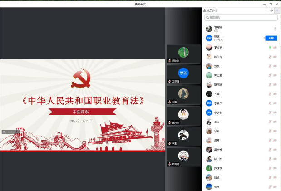Toggle the grey microphone in the first member row
Viewport: 281px width, 191px height.
tap(275, 29)
